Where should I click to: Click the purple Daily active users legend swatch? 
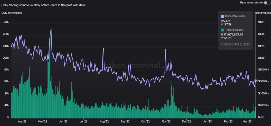222,16
